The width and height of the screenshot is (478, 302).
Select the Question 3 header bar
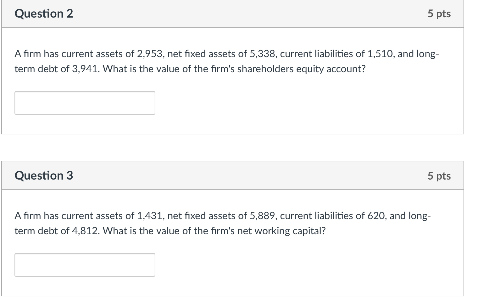point(233,175)
